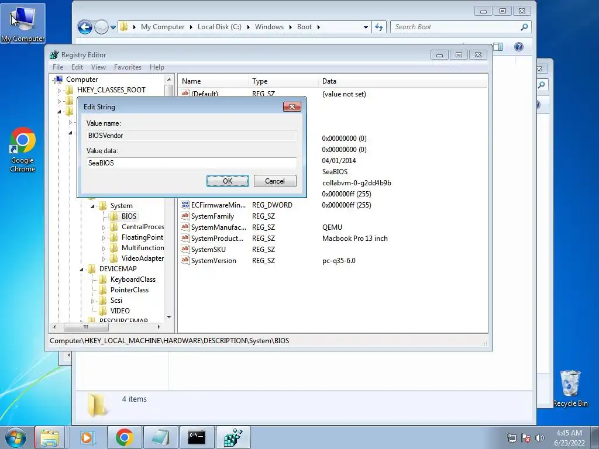This screenshot has width=599, height=449.
Task: Select the PointerClass key
Action: (129, 290)
